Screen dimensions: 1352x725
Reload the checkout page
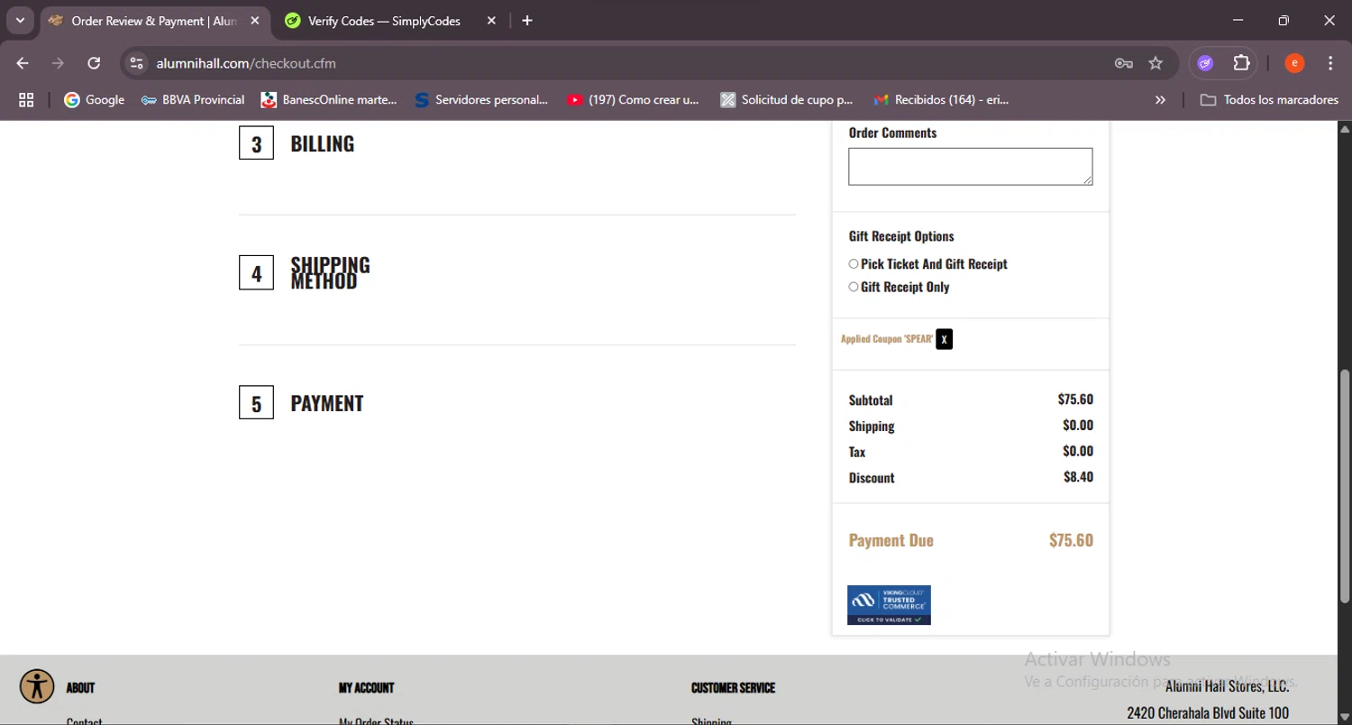[x=94, y=63]
